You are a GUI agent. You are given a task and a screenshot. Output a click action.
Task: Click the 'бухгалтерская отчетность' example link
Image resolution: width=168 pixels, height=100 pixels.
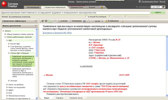coord(20,17)
